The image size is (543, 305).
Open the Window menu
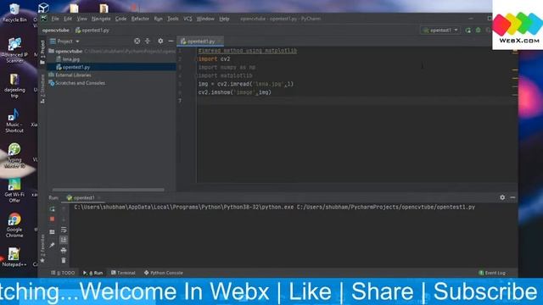[x=205, y=19]
